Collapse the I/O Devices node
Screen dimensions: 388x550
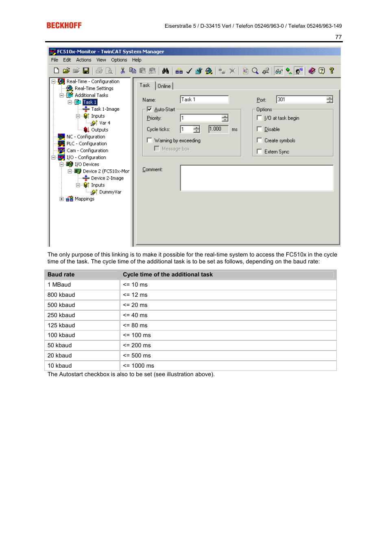pyautogui.click(x=61, y=164)
